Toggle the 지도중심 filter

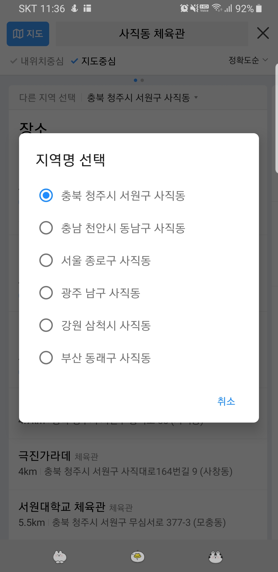point(94,61)
